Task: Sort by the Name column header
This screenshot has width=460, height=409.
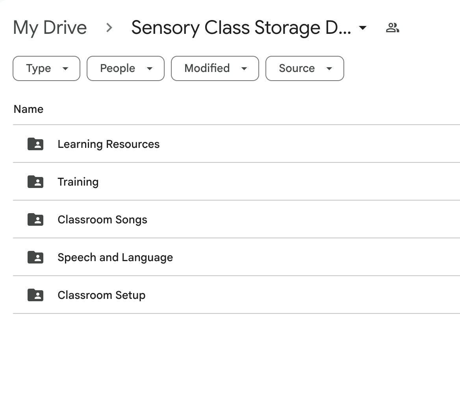Action: [28, 109]
